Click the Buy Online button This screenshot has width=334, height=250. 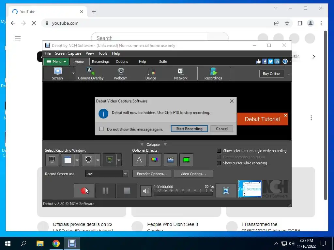click(x=271, y=74)
